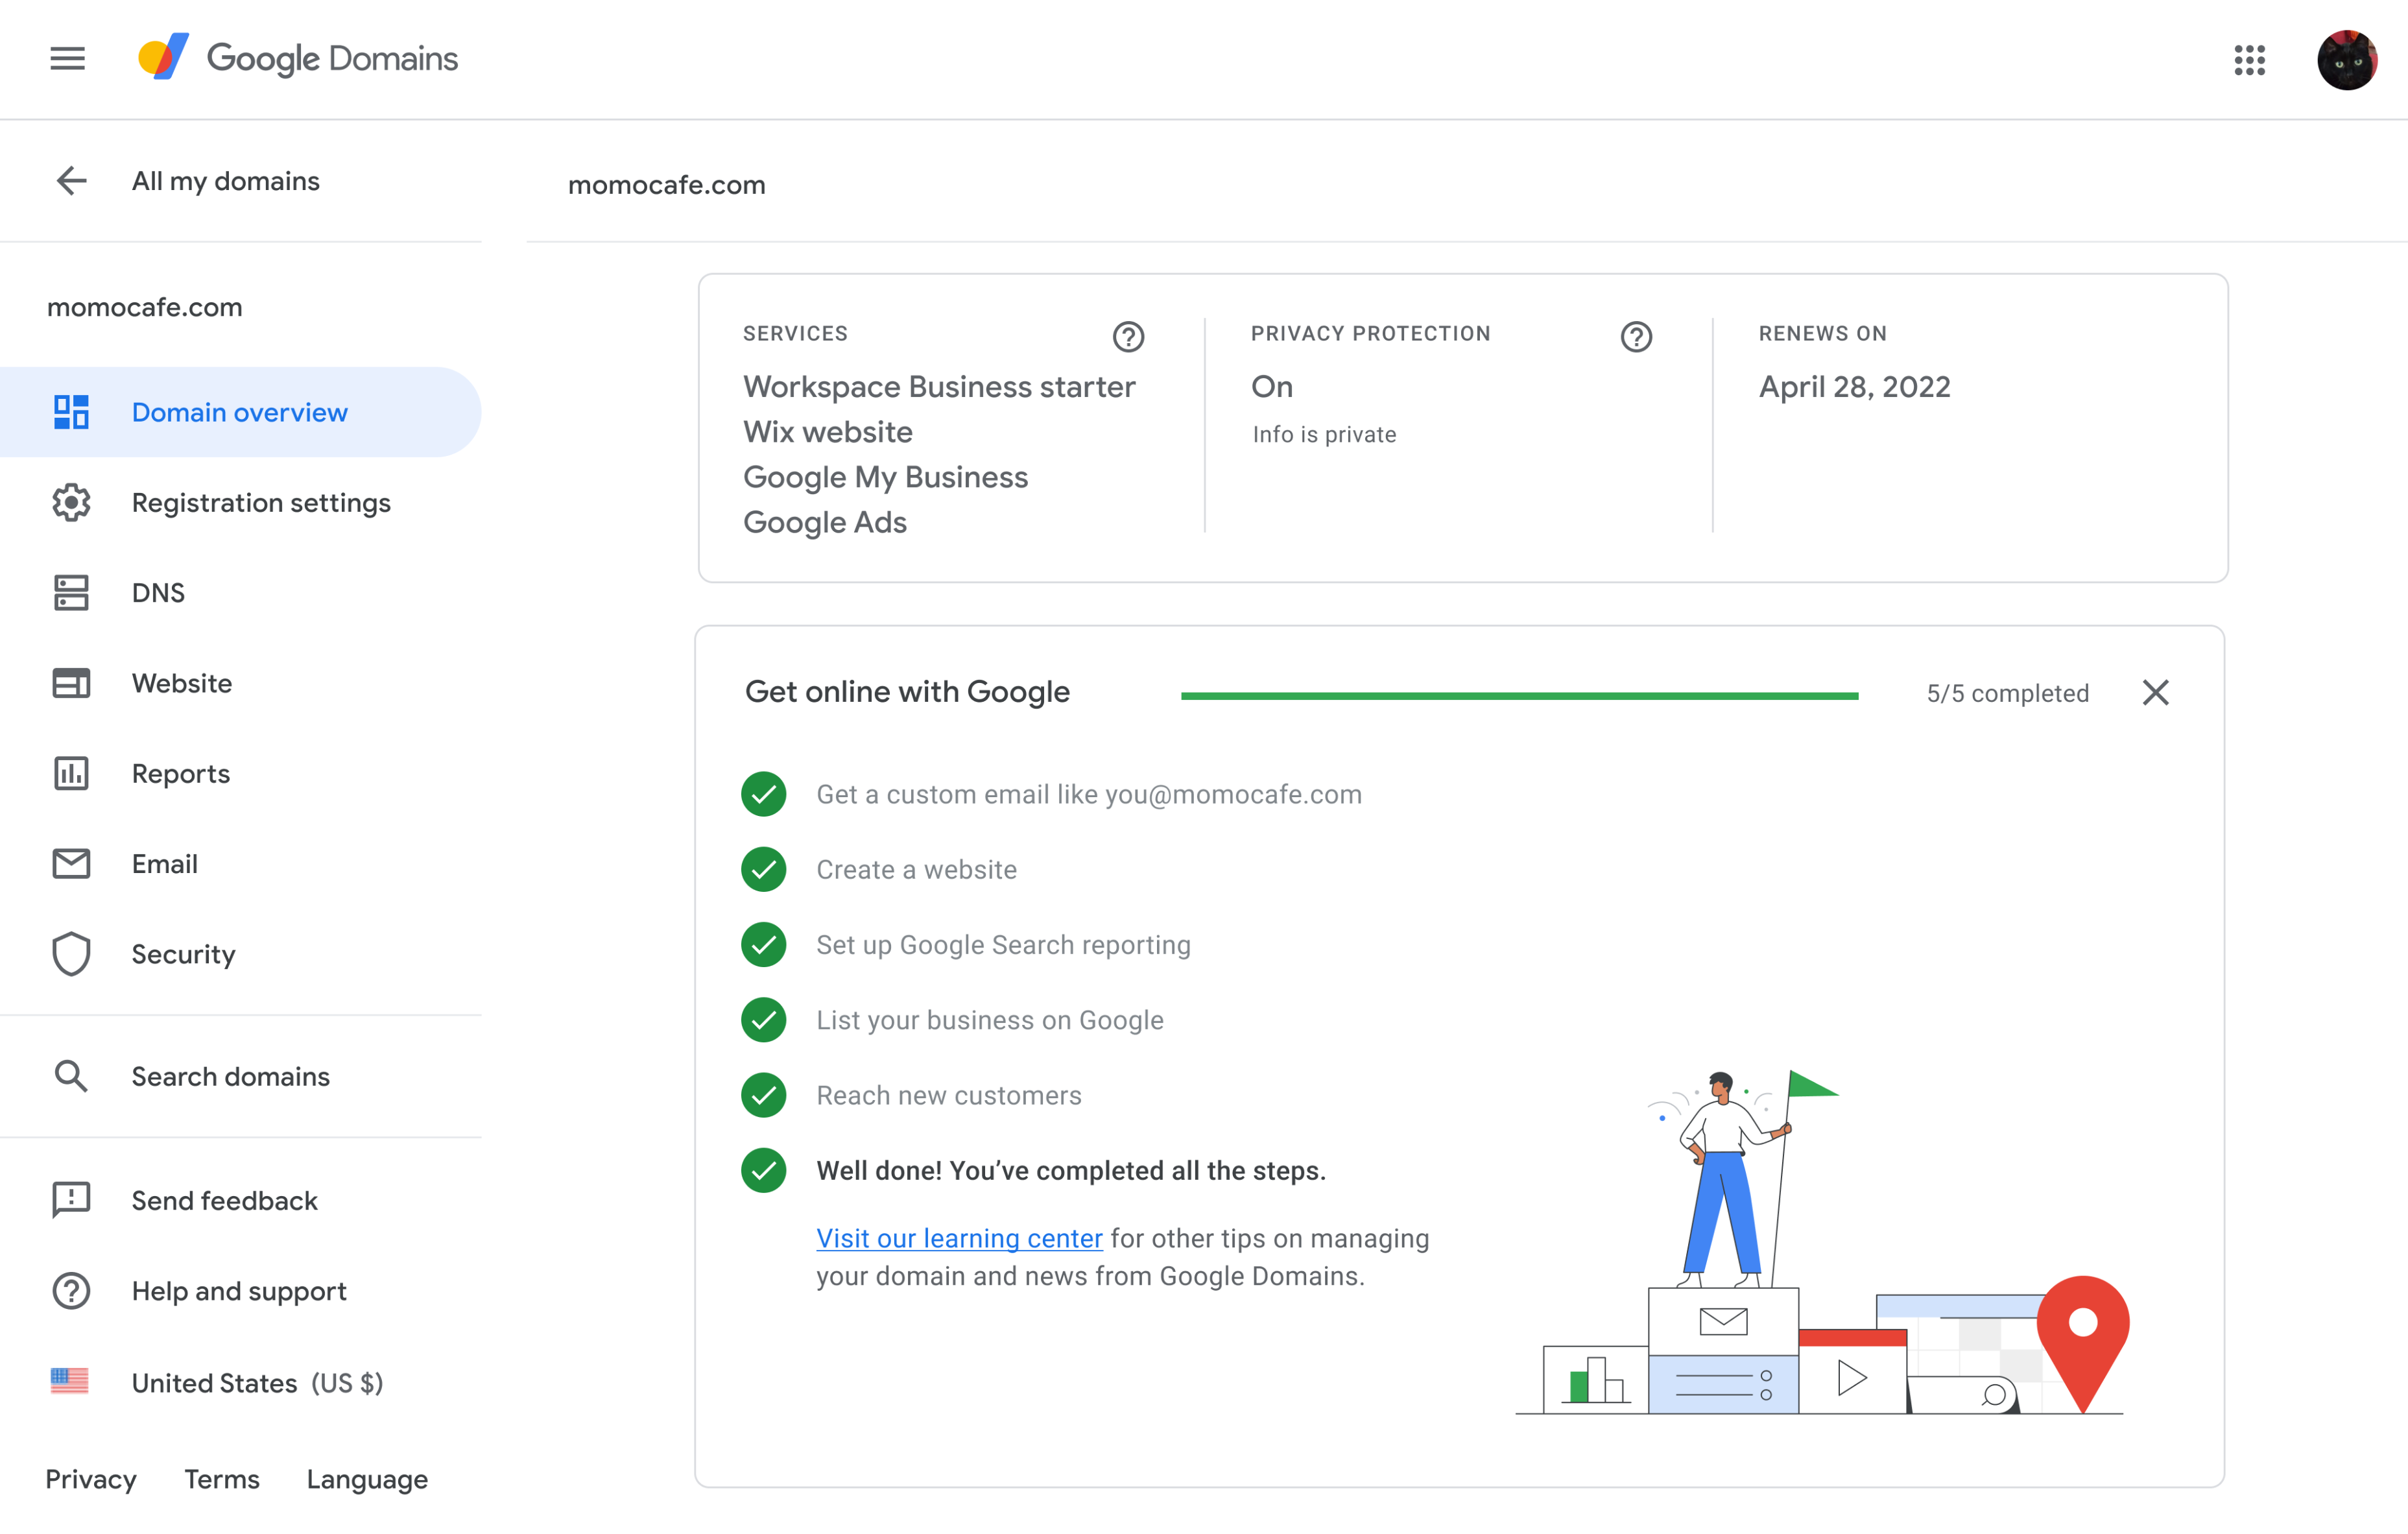The image size is (2408, 1534).
Task: Click the Domain overview dashboard icon
Action: point(71,412)
